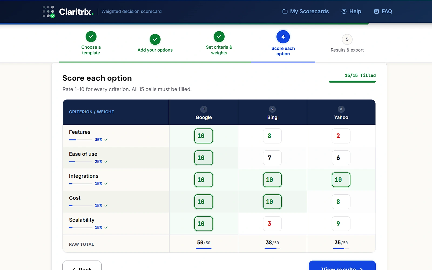Click the Help question mark icon
The height and width of the screenshot is (270, 432).
(344, 11)
